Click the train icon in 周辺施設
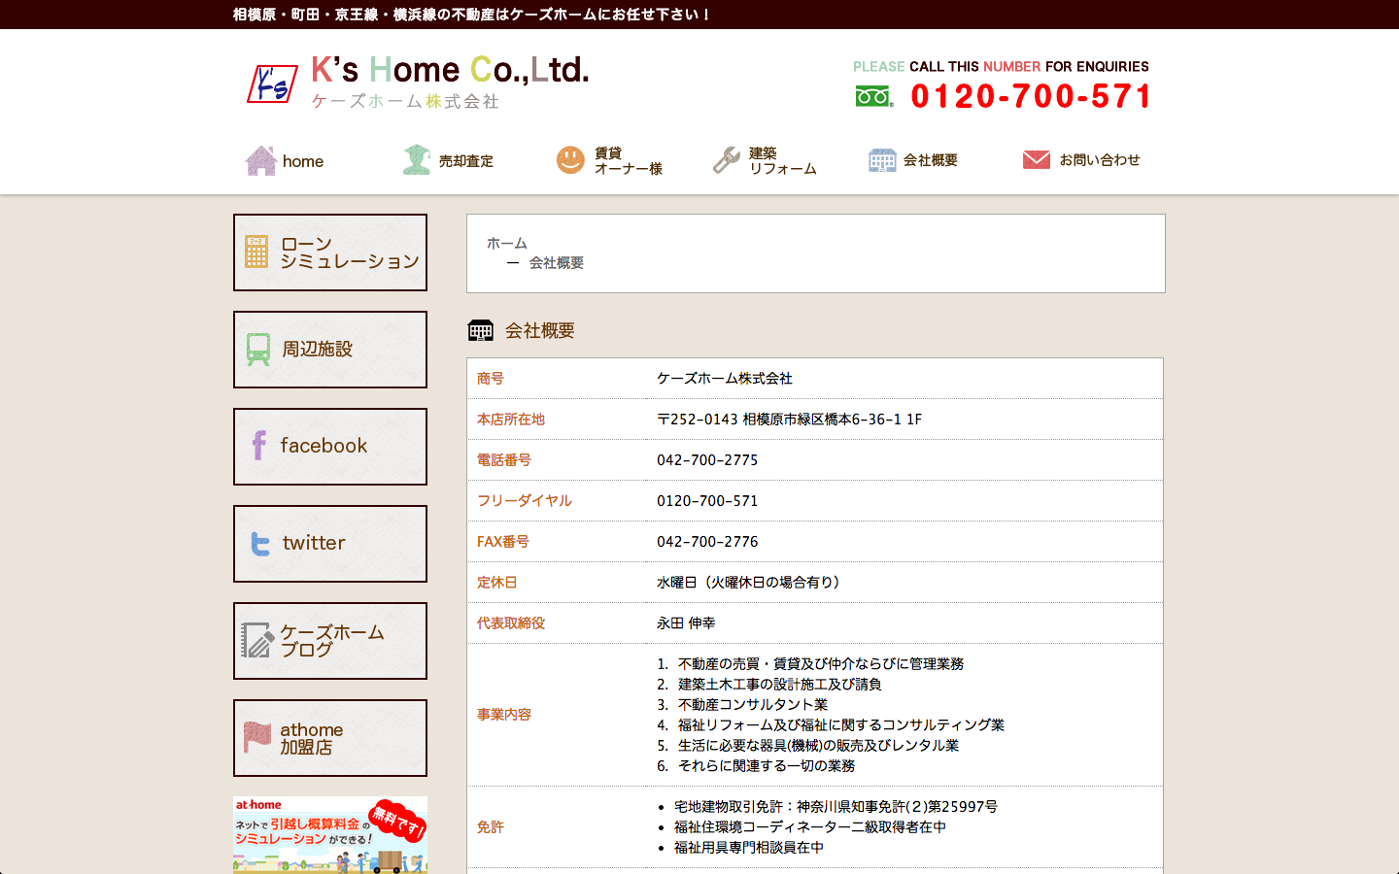 pyautogui.click(x=258, y=350)
